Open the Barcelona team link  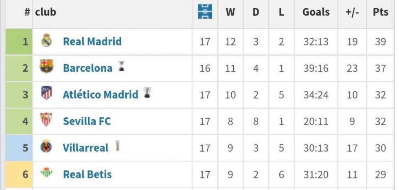(x=88, y=68)
